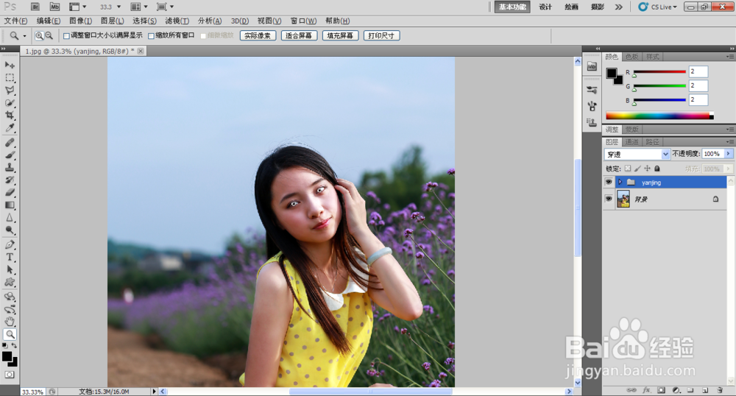Click the 填充屏幕 button
Screen dimensions: 736x396
(x=340, y=35)
